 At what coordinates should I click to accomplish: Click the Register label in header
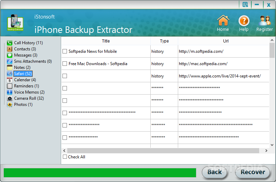coord(265,29)
